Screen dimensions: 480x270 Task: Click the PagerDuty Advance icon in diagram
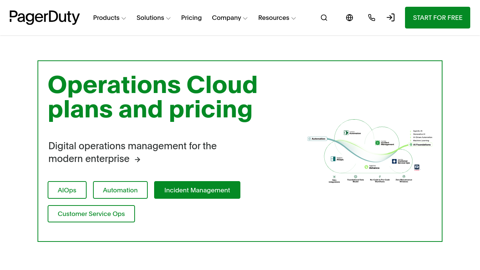366,167
